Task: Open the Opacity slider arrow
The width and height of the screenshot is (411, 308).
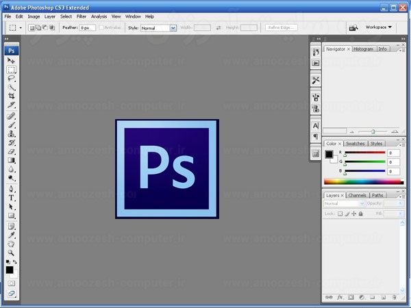Action: (x=400, y=203)
